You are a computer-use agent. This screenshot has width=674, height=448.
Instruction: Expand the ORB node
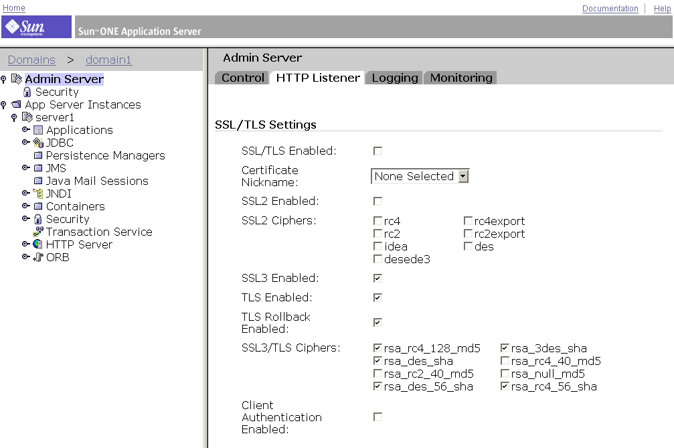(26, 256)
